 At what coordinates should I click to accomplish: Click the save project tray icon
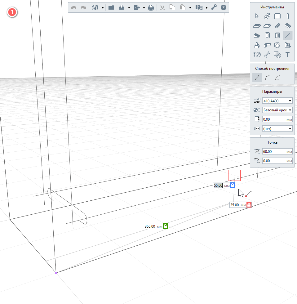coord(122,7)
